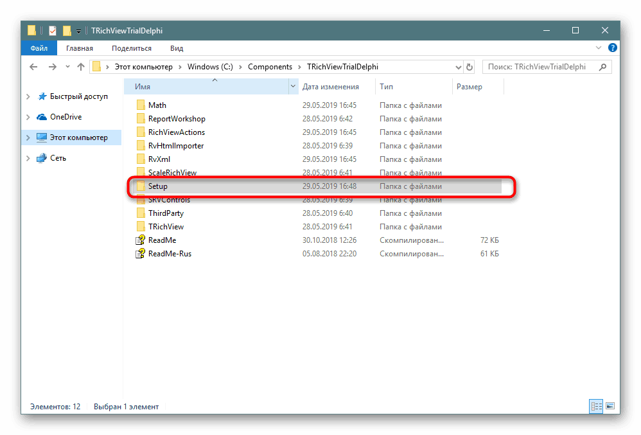The width and height of the screenshot is (641, 435).
Task: Select the RichViewActions folder
Action: coord(177,132)
